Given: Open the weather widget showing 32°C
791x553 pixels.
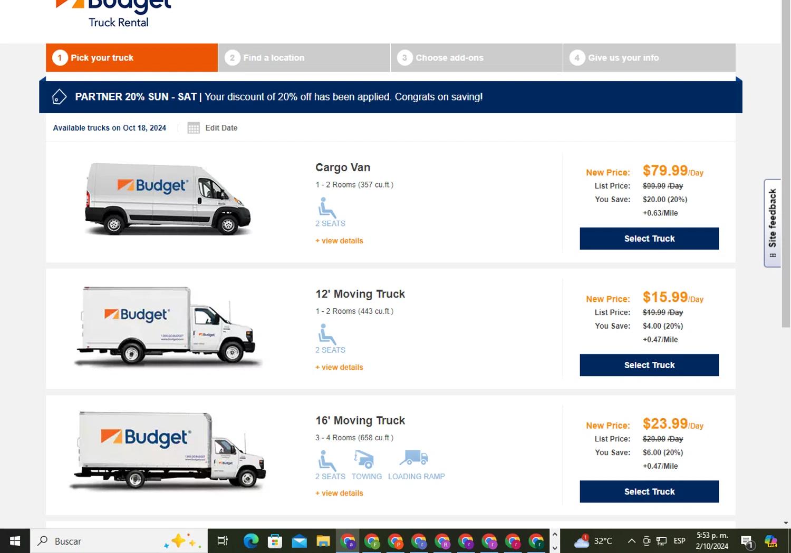Looking at the screenshot, I should coord(593,541).
